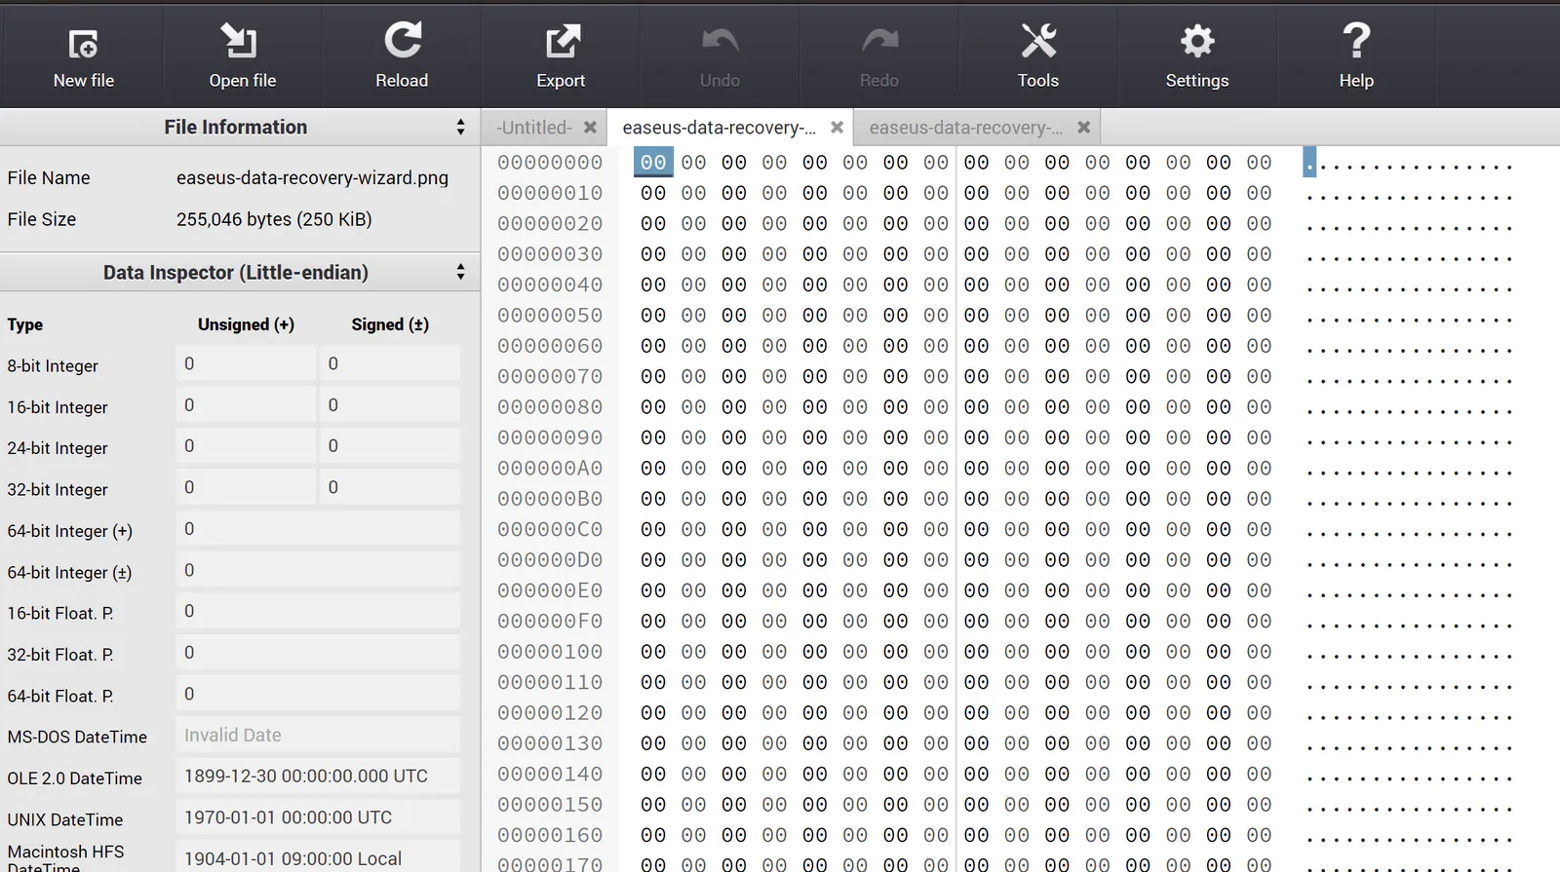Select the highlighted first byte at 00000000
The width and height of the screenshot is (1560, 872).
pyautogui.click(x=653, y=163)
